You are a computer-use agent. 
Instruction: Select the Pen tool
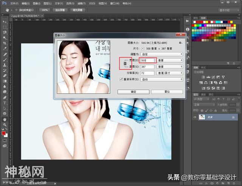(x=5, y=98)
